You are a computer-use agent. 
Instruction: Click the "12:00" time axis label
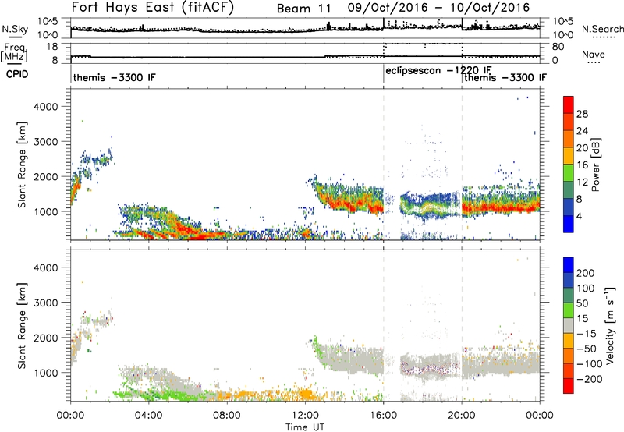point(305,416)
